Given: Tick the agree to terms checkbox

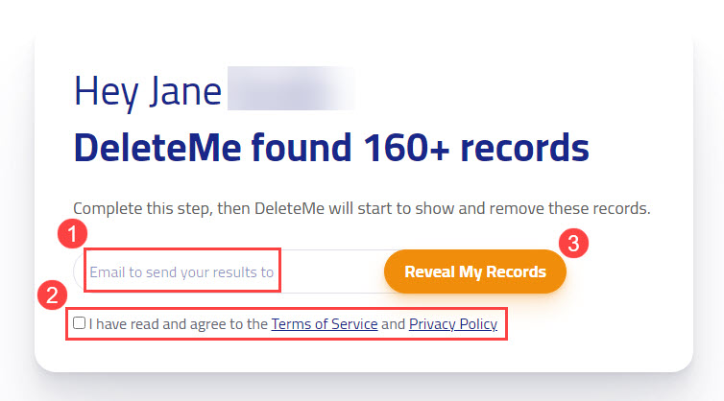Looking at the screenshot, I should [79, 323].
